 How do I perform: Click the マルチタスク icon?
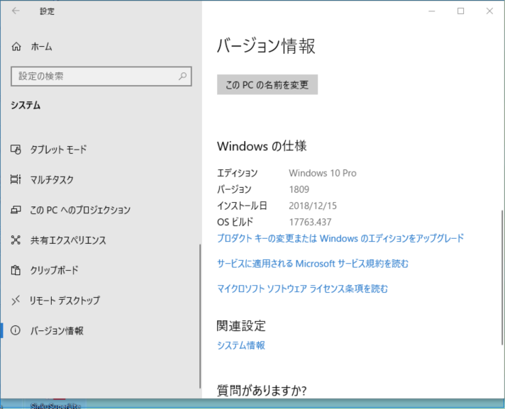point(16,179)
